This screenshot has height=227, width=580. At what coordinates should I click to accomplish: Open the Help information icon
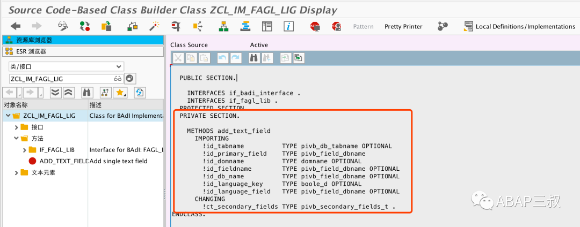point(288,26)
